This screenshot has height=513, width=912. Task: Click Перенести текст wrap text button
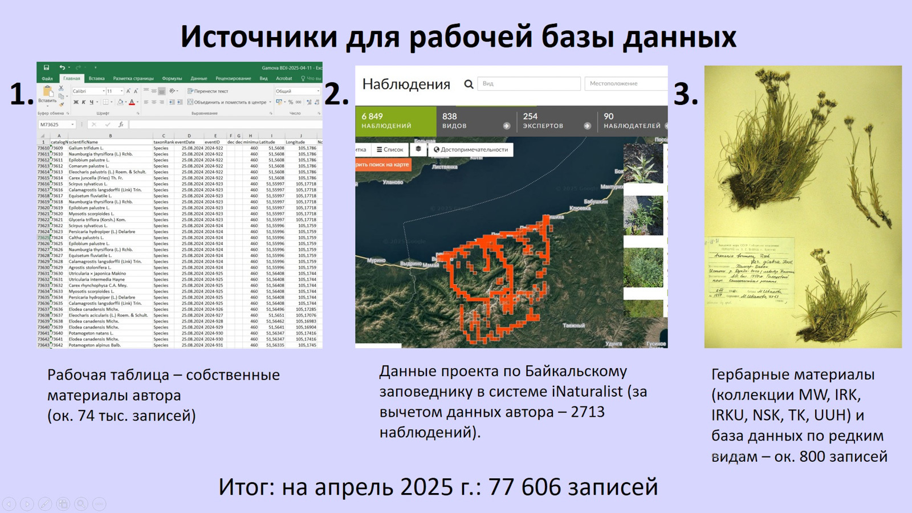[x=207, y=91]
